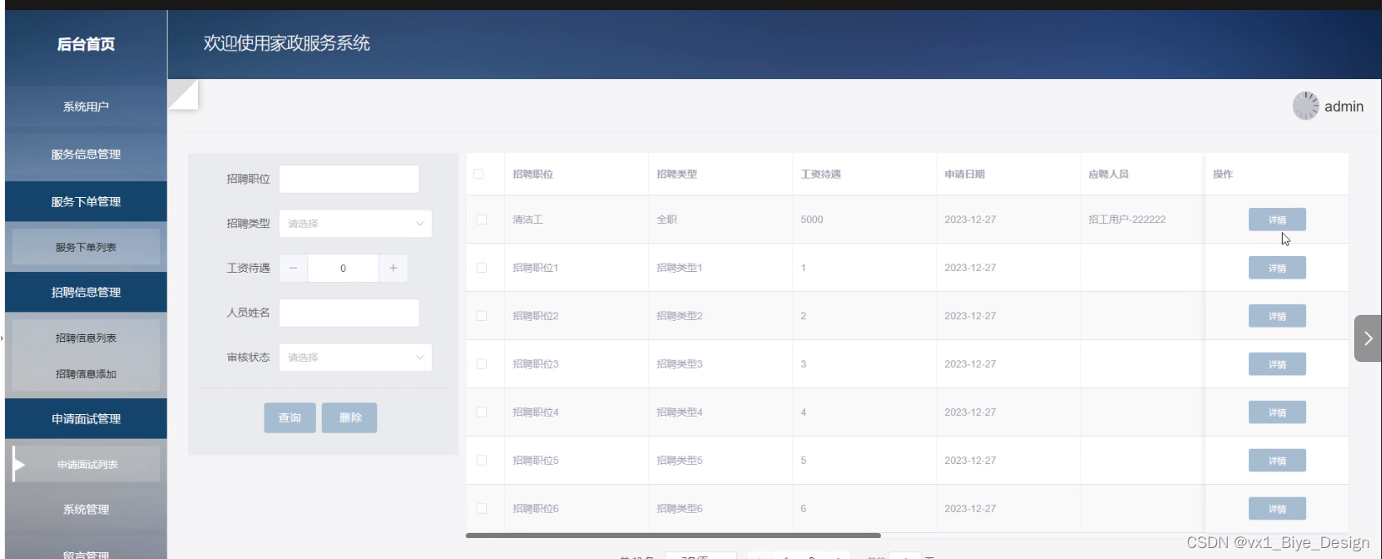The height and width of the screenshot is (559, 1382).
Task: Click the 招聘类型 column header
Action: (676, 174)
